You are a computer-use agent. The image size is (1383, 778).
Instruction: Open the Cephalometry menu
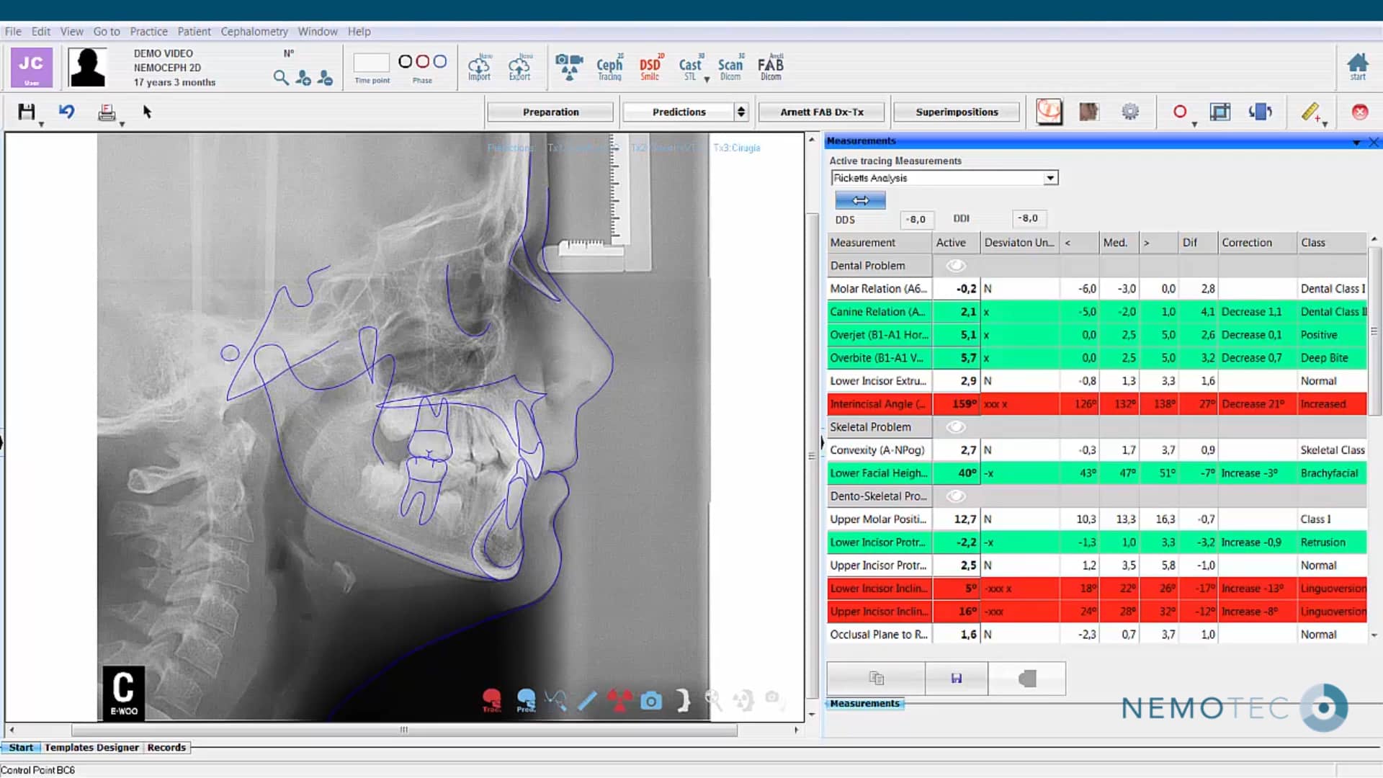254,31
